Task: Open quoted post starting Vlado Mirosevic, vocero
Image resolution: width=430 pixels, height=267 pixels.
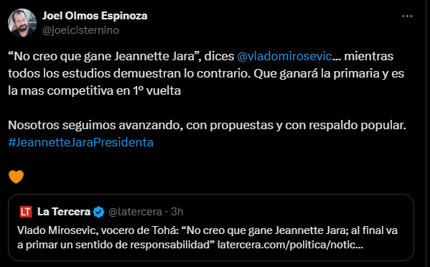Action: [x=211, y=228]
